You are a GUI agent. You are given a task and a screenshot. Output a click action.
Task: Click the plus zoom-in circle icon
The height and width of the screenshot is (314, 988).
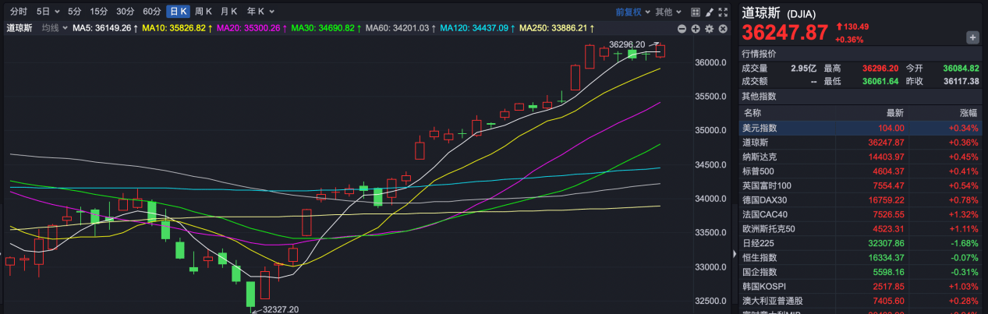[x=696, y=28]
